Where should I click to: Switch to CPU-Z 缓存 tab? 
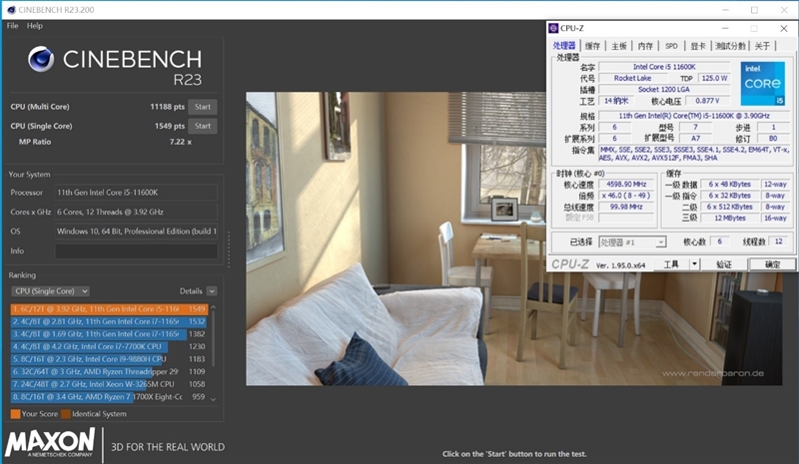592,46
